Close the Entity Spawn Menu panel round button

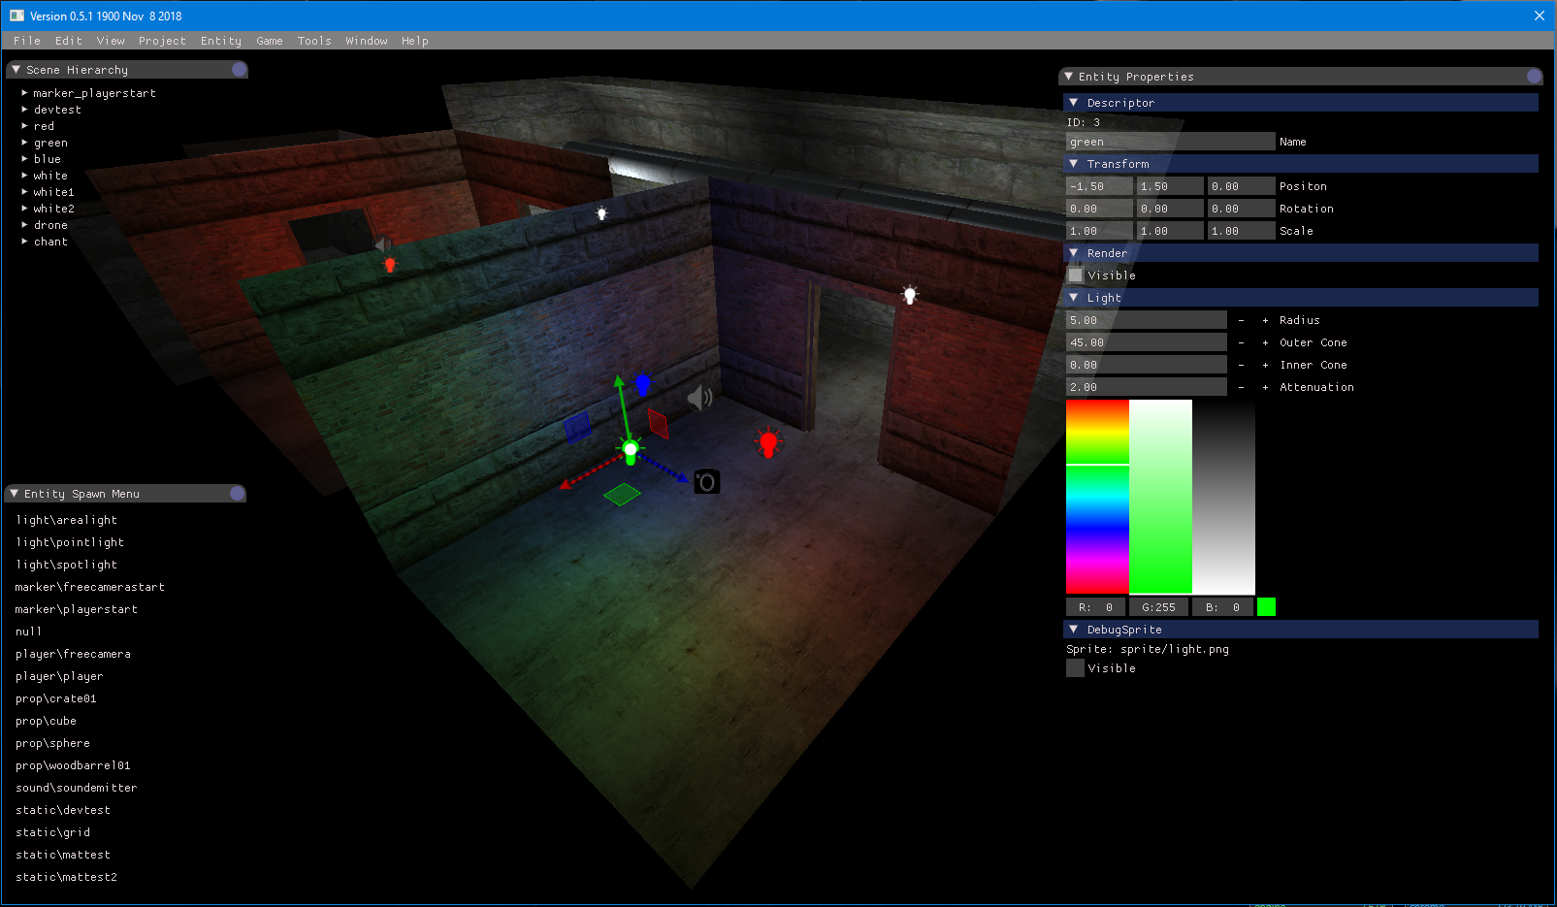point(237,494)
